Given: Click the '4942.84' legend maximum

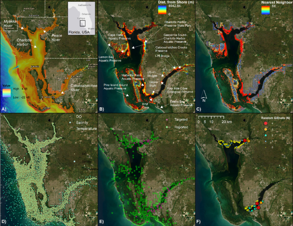Looking at the screenshot, I should (x=175, y=6).
